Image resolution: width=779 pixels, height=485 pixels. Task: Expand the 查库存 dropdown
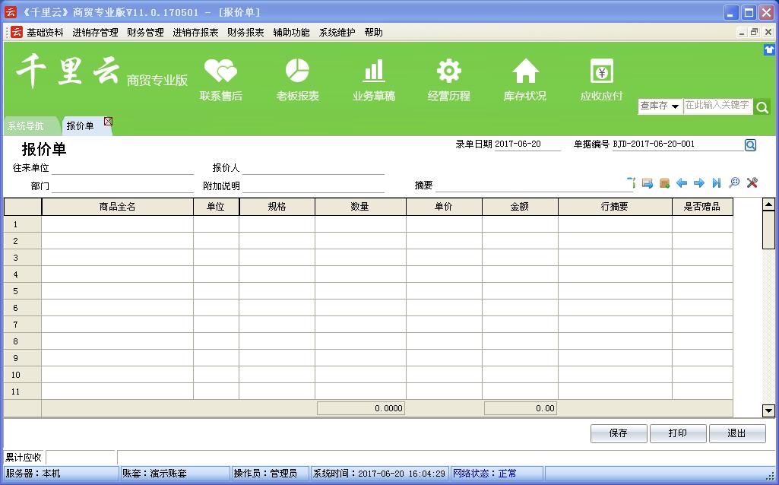click(x=675, y=106)
